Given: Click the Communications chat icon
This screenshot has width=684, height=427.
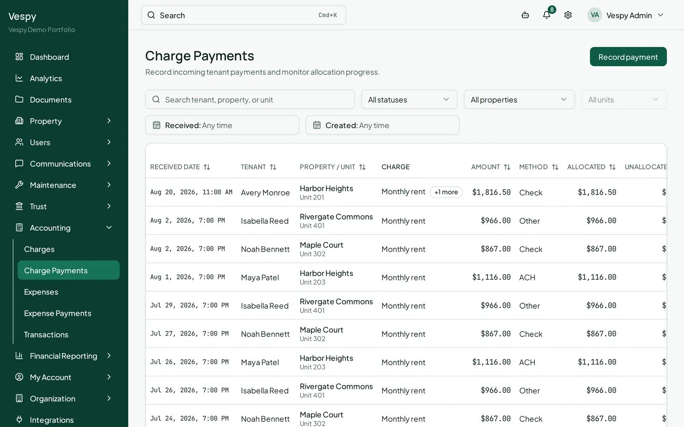Looking at the screenshot, I should click(x=19, y=164).
